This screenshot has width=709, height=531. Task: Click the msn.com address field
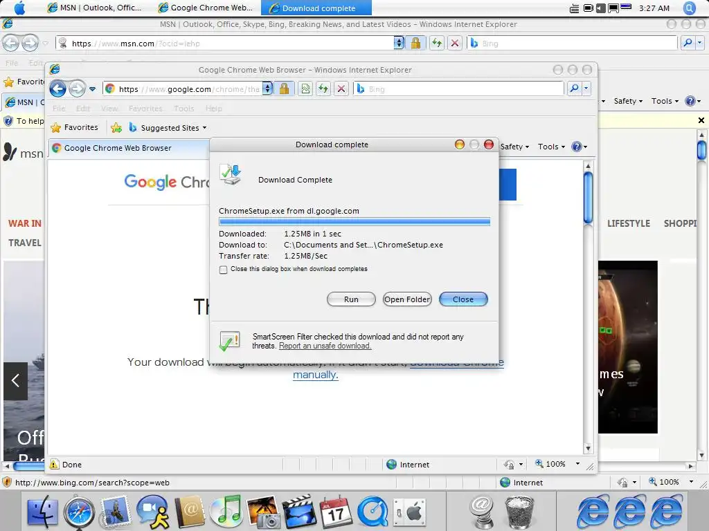224,44
